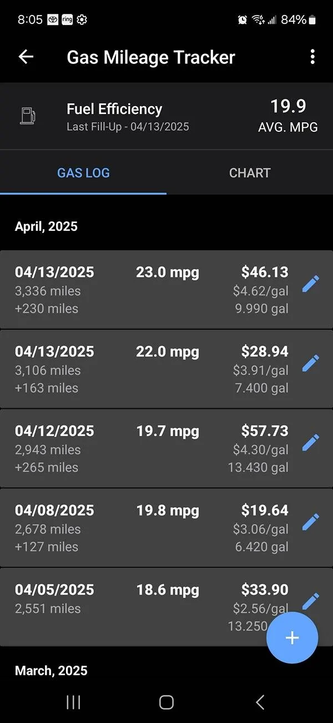Edit the $46.13 fill-up entry
The height and width of the screenshot is (723, 333).
311,284
